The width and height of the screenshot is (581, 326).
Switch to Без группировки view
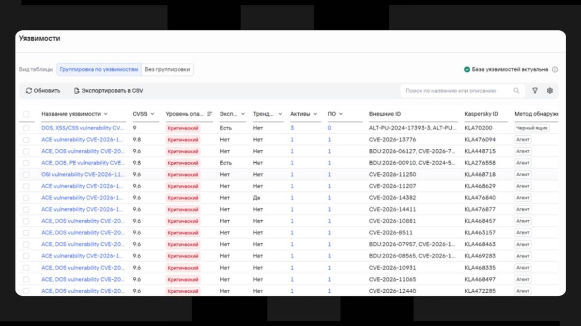pos(167,70)
